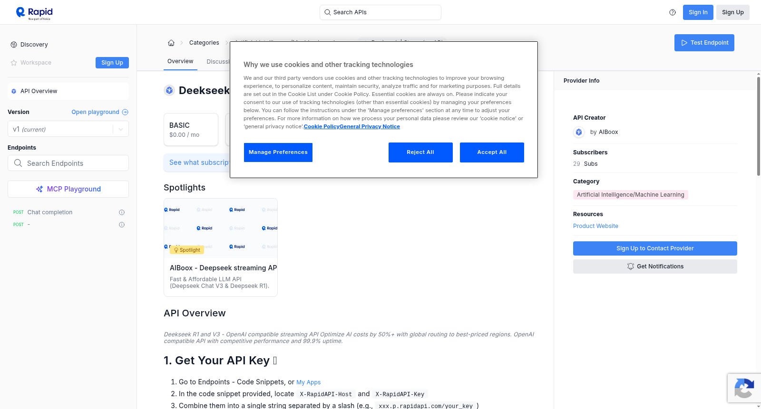Click the AIBoox creator avatar icon
The height and width of the screenshot is (409, 761).
click(x=579, y=132)
